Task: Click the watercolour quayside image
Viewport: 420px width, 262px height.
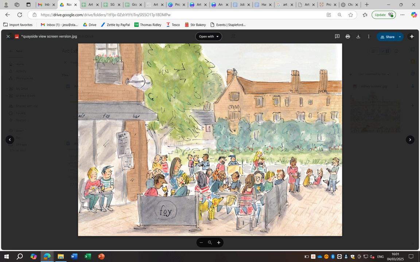Action: click(210, 140)
